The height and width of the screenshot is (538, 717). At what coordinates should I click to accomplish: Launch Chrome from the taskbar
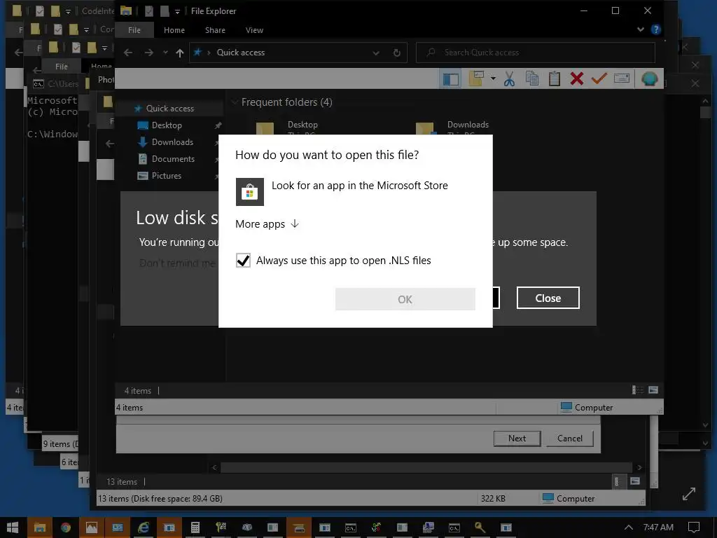coord(65,527)
